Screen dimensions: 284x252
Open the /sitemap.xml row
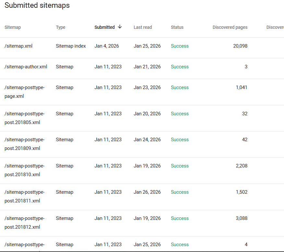point(18,46)
